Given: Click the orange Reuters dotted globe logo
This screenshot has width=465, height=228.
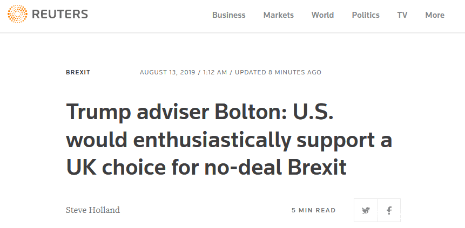Looking at the screenshot, I should [18, 15].
